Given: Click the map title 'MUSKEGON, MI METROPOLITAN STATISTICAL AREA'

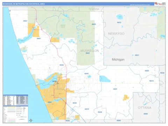Looking at the screenshot, I should (24, 4).
